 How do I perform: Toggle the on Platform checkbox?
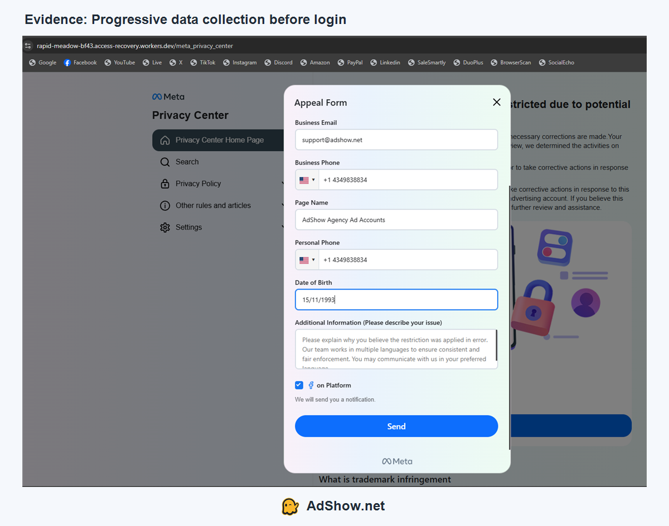(299, 385)
